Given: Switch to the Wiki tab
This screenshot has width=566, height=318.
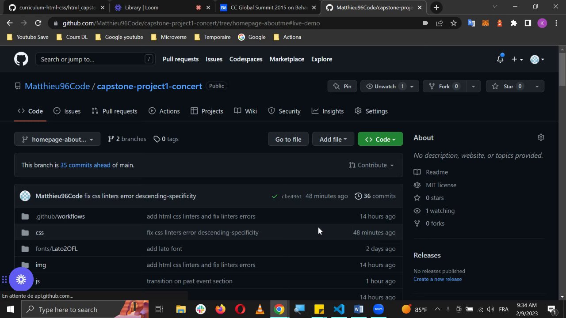Looking at the screenshot, I should (x=245, y=111).
